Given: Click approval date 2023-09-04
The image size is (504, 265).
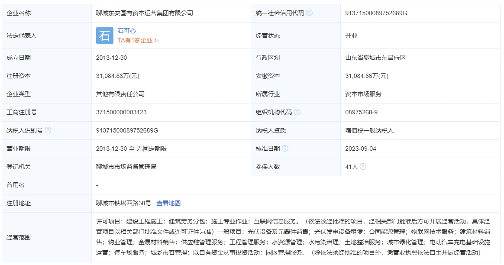Looking at the screenshot, I should [361, 149].
